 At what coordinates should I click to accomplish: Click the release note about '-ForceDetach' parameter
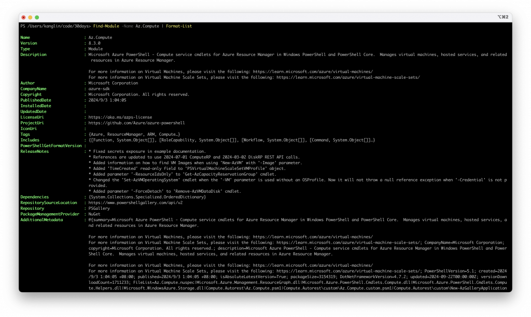pyautogui.click(x=164, y=191)
